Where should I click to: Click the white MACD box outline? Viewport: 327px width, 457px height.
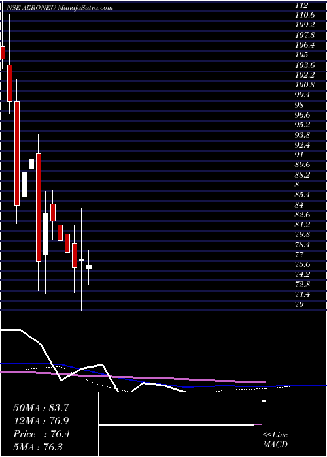coord(180,424)
